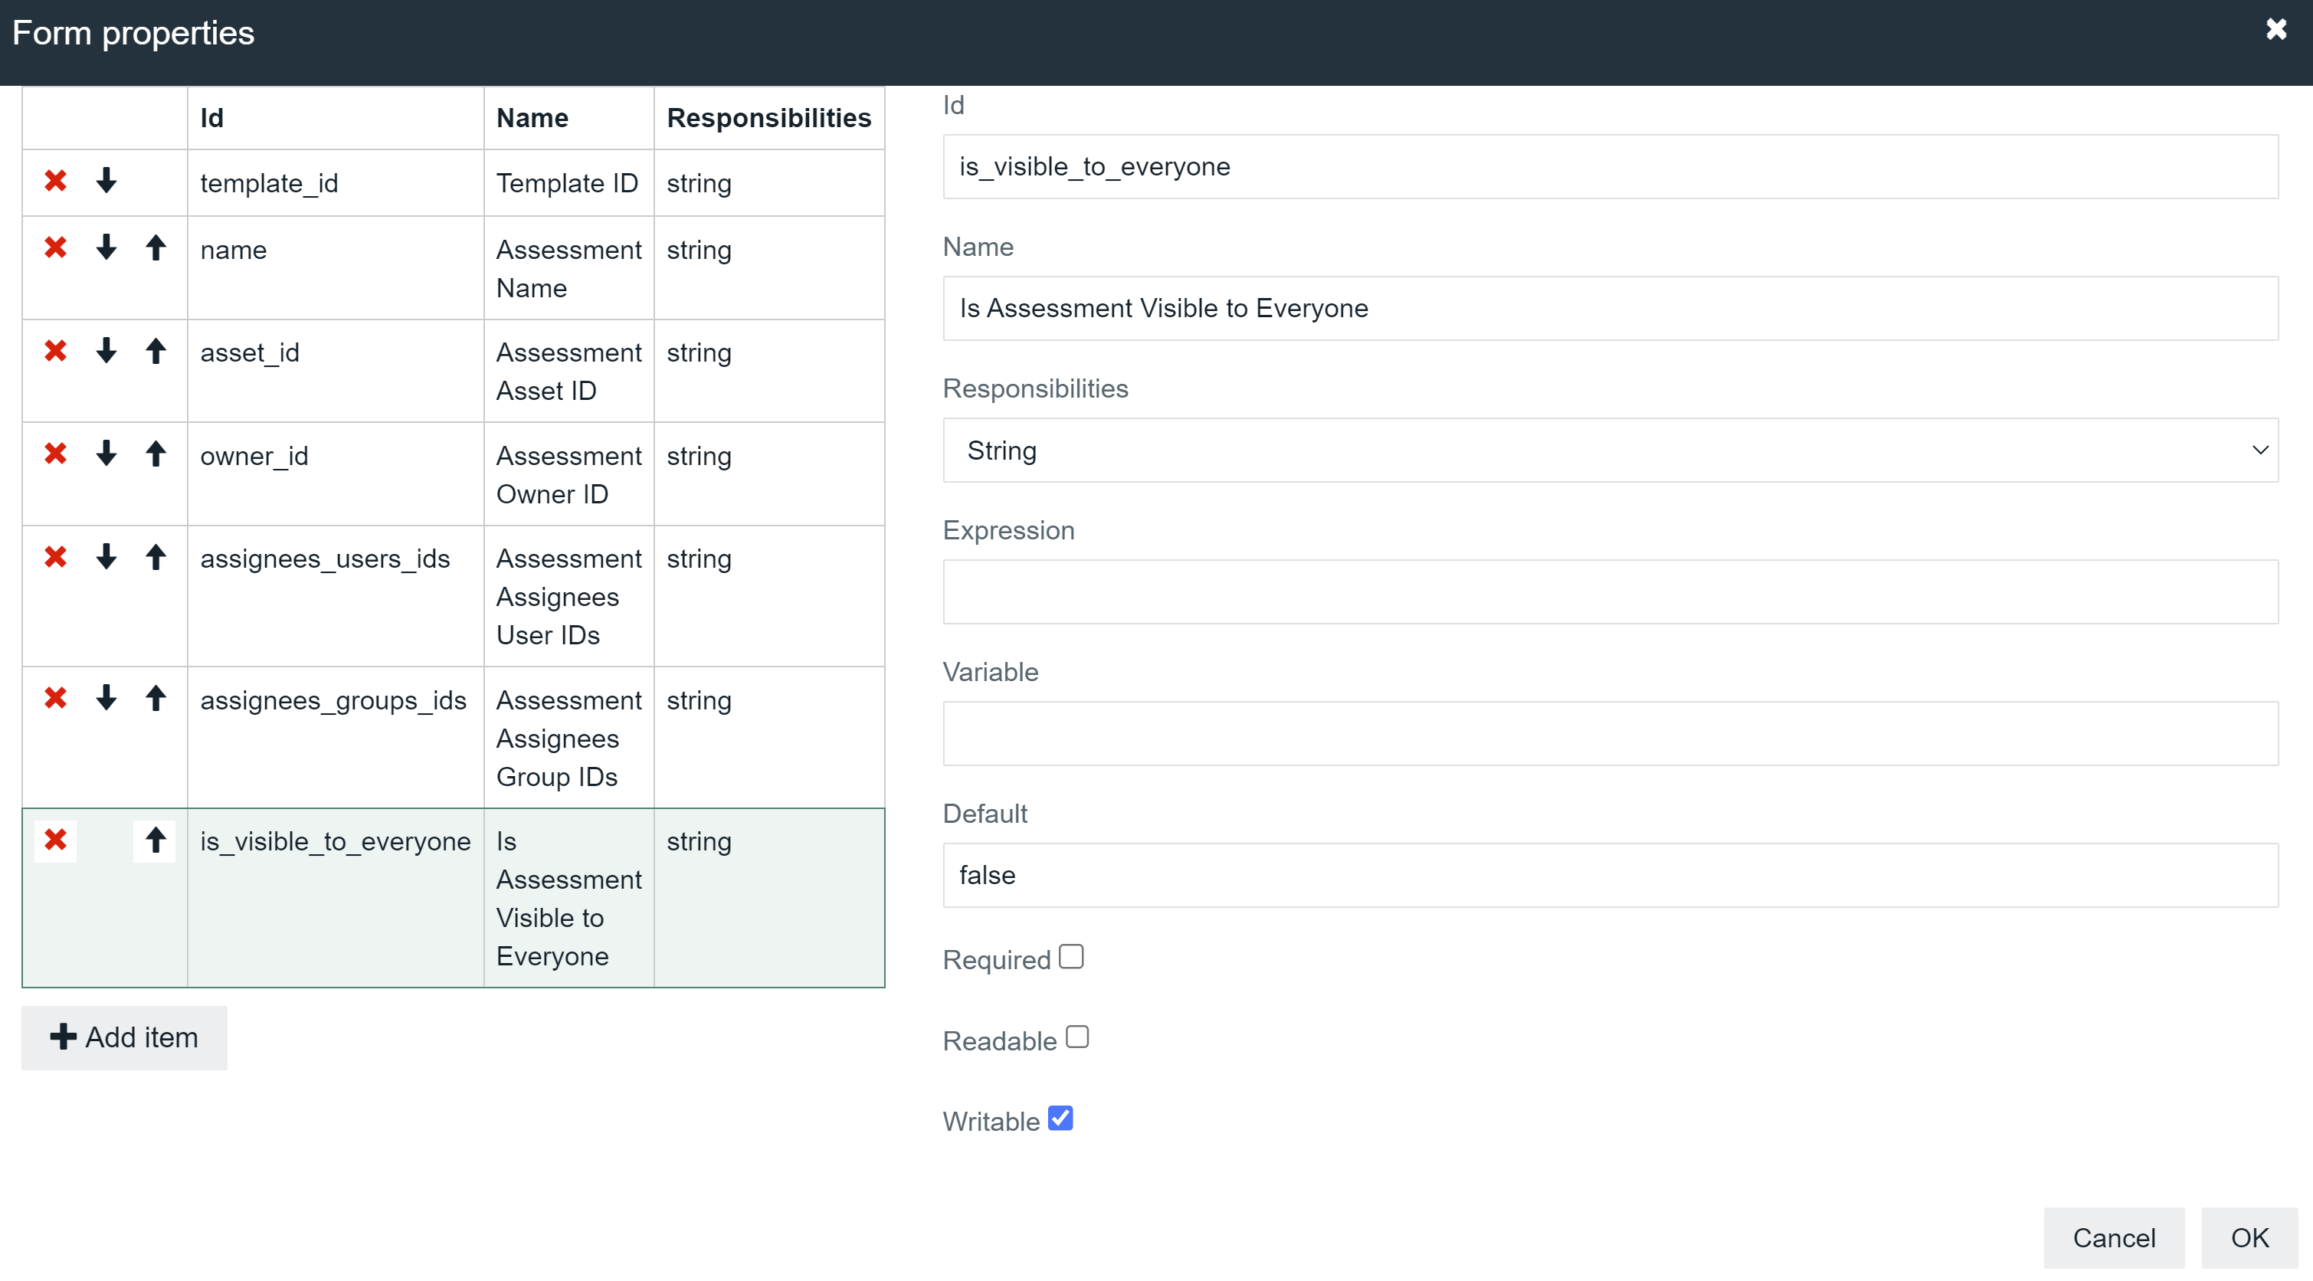
Task: Delete the asset_id property row
Action: pos(56,351)
